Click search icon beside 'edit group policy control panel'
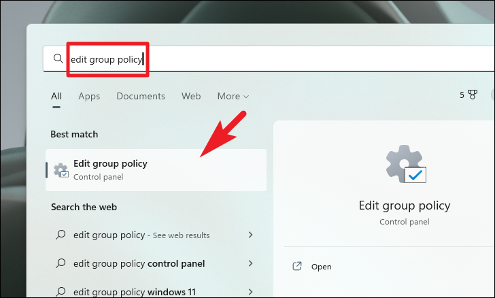495x298 pixels. point(61,263)
